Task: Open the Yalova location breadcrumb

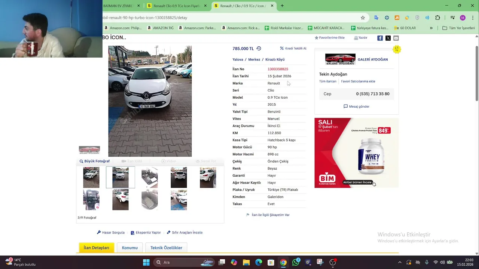Action: (x=238, y=59)
